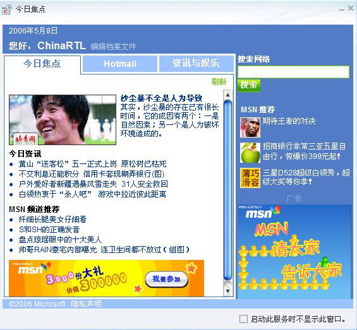357x330 pixels.
Task: Click the 刷新 refresh link
Action: (x=219, y=81)
